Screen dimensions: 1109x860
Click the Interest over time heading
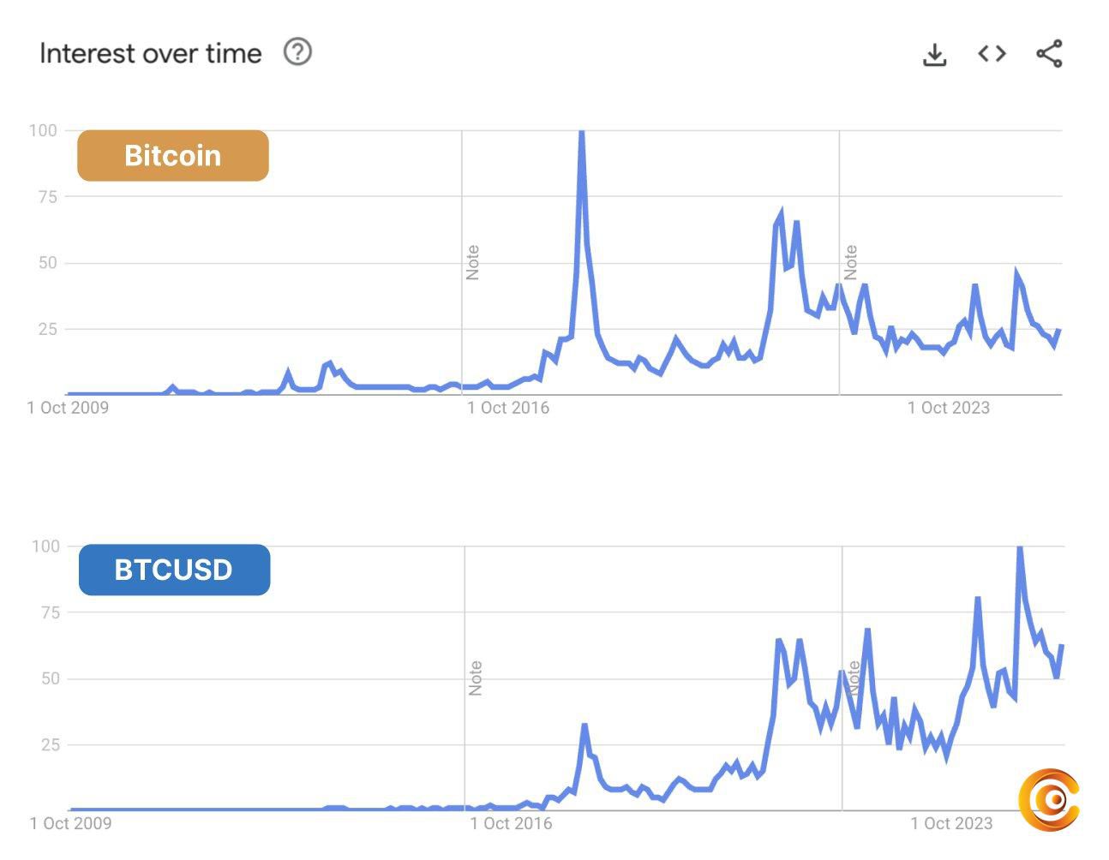point(150,53)
